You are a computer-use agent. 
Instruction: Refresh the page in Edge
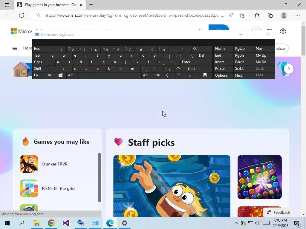(22, 15)
